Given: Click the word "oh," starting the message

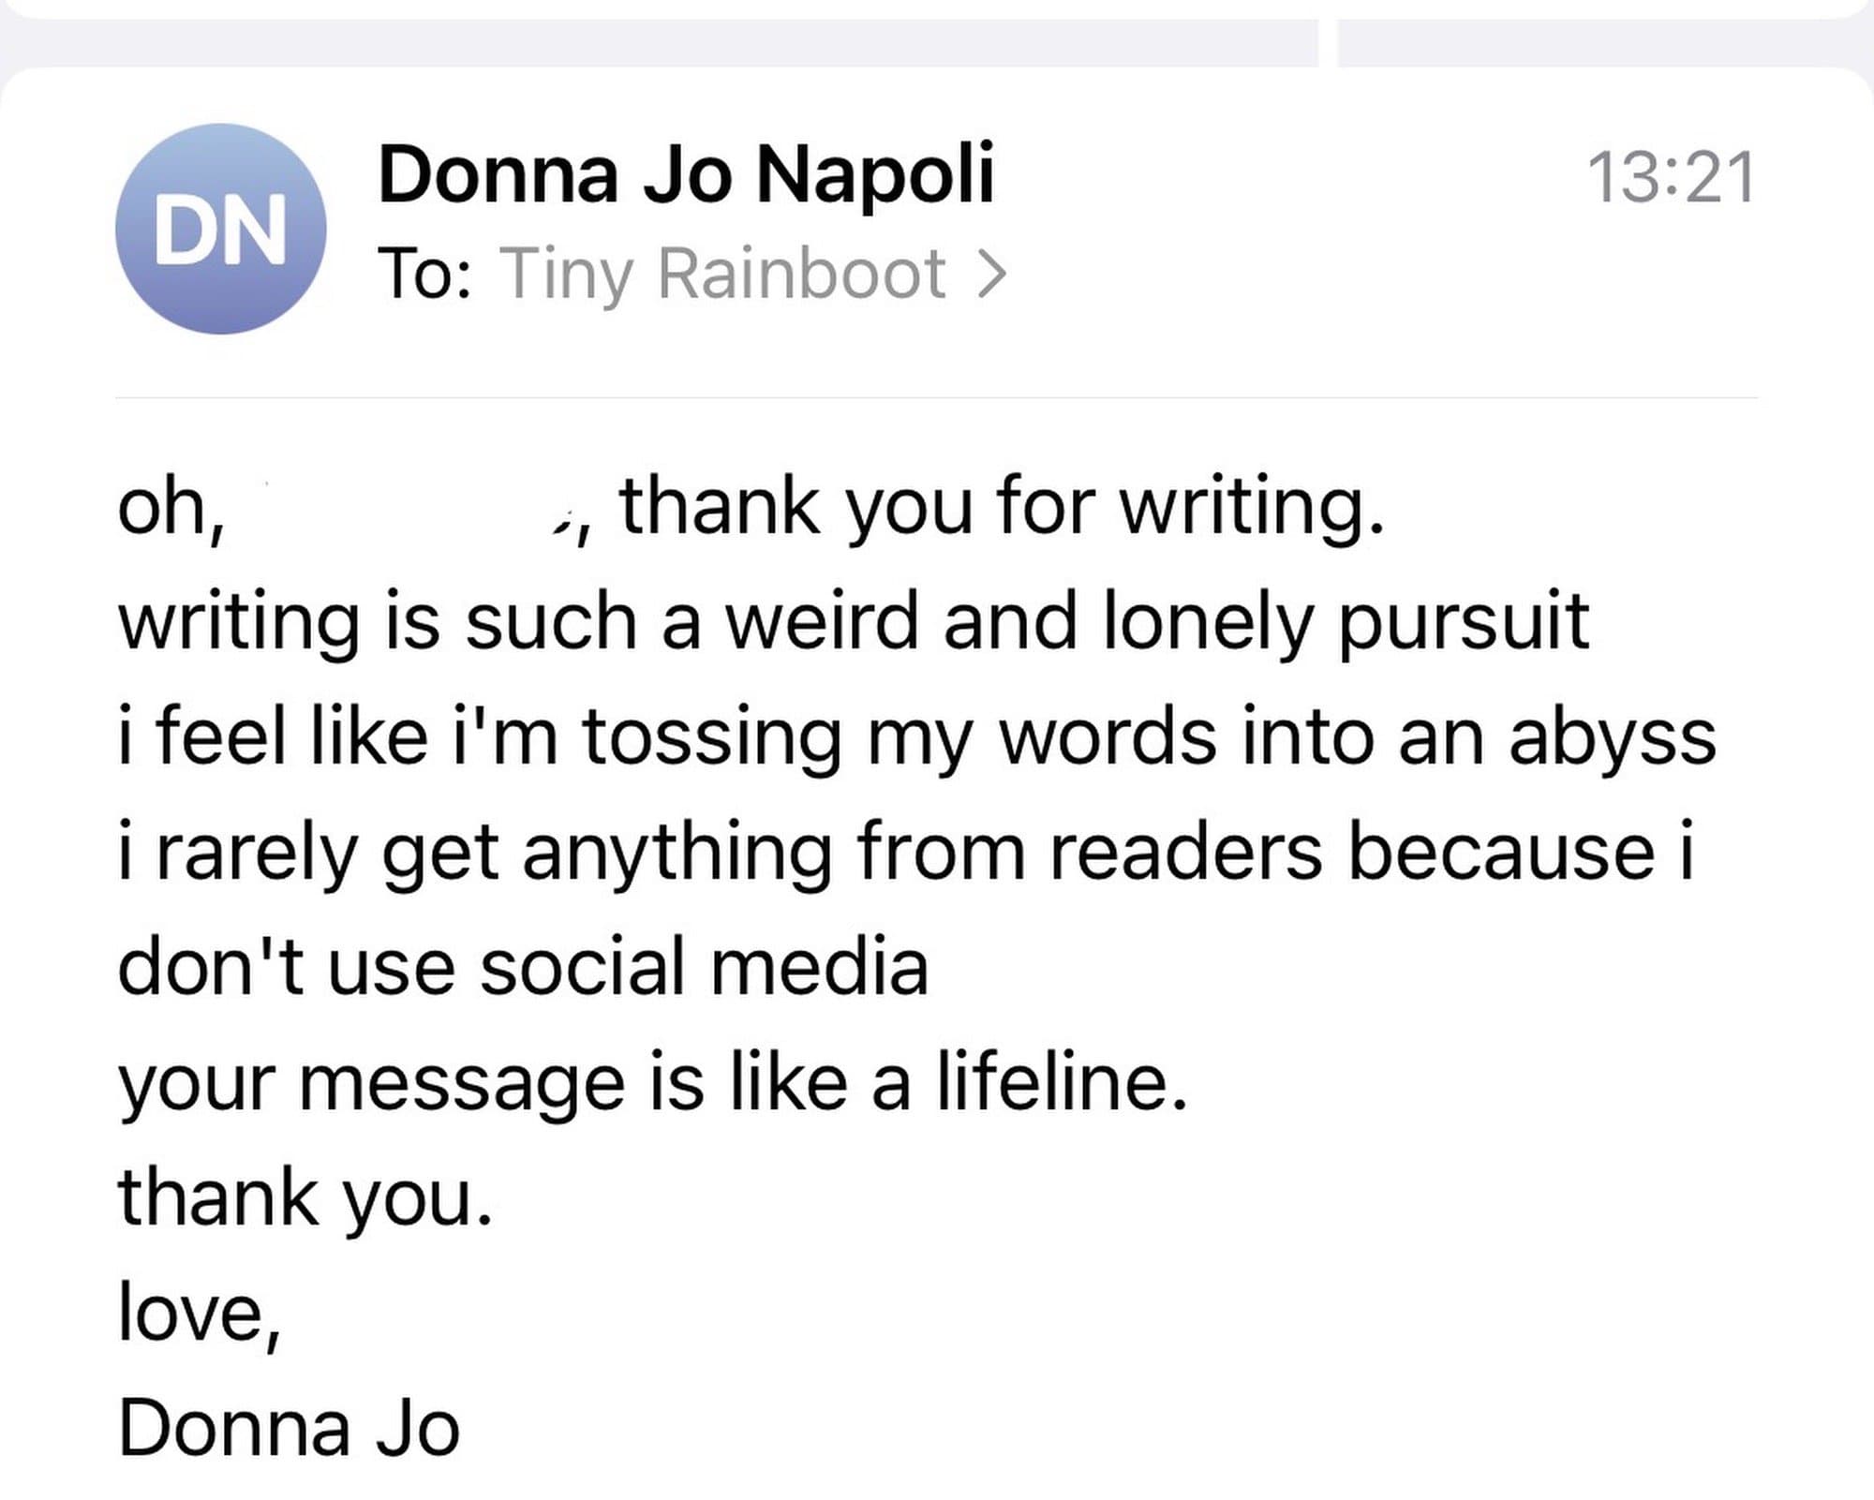Looking at the screenshot, I should (171, 507).
